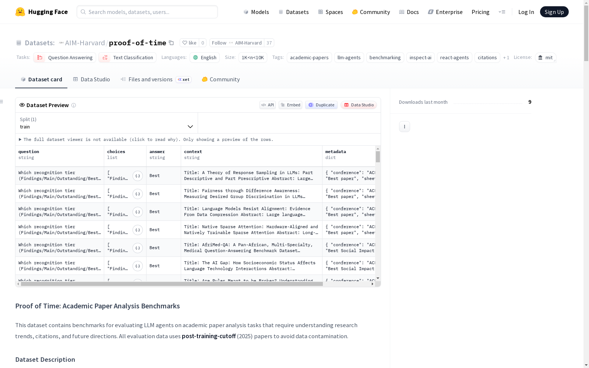Screen dimensions: 589x368
Task: Open the Files and versions tab
Action: [156, 79]
